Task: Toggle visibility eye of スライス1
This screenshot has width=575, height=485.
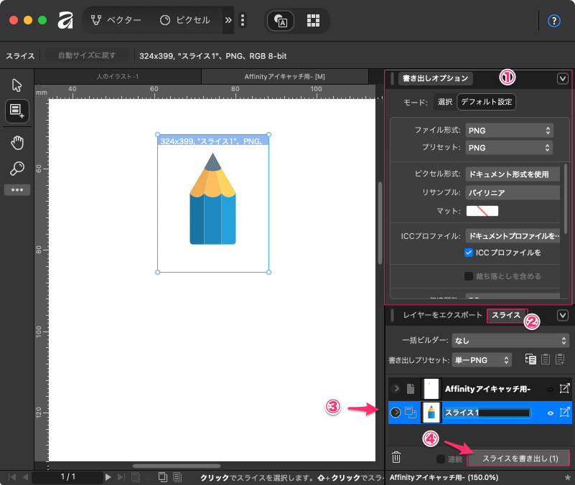Action: coord(550,413)
